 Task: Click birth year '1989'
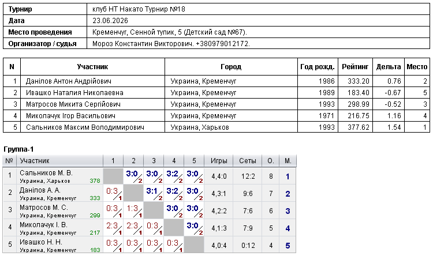click(x=326, y=93)
